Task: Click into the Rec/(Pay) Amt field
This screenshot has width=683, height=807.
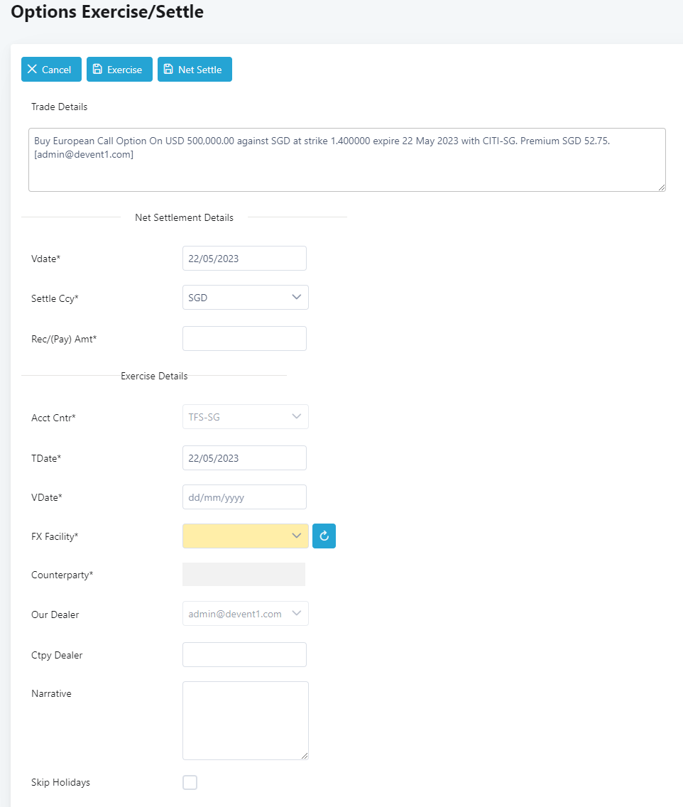Action: click(x=244, y=339)
